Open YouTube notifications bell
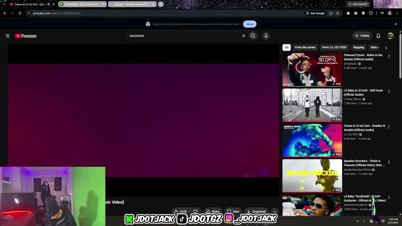402x226 pixels. tap(378, 36)
